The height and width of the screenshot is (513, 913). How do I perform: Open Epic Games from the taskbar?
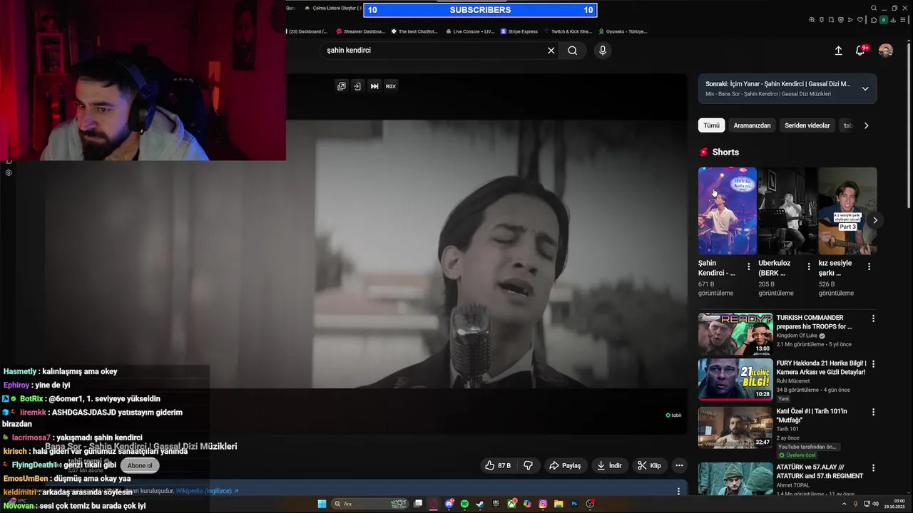pos(496,504)
